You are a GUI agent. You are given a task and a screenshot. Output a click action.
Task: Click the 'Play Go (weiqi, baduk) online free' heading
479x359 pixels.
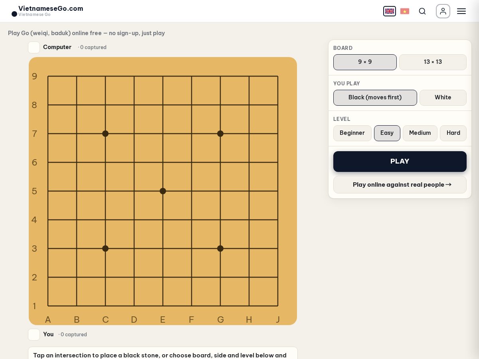tap(86, 33)
